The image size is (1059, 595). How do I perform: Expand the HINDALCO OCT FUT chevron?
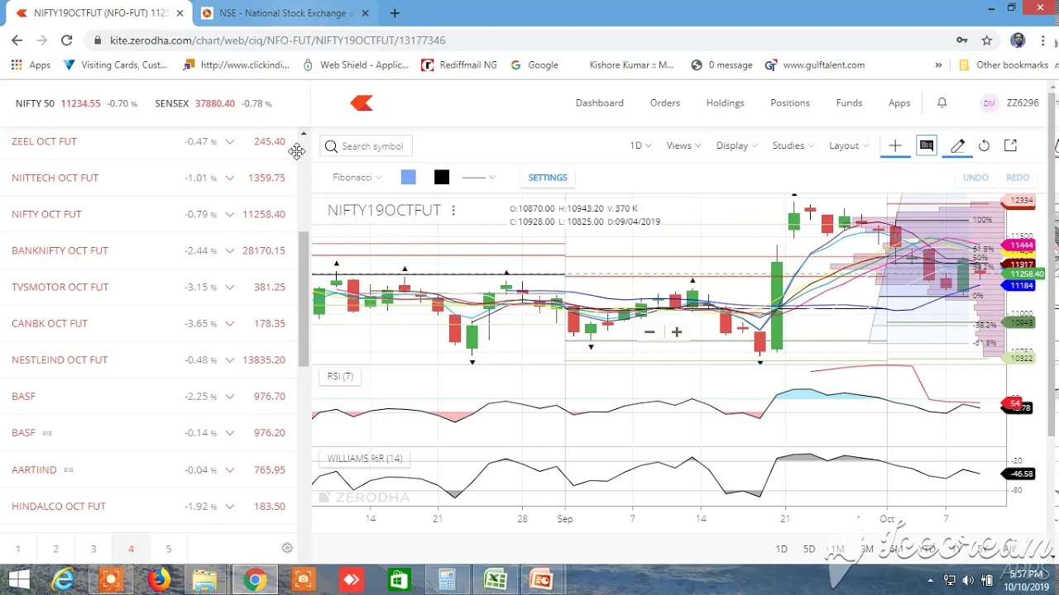pos(230,507)
